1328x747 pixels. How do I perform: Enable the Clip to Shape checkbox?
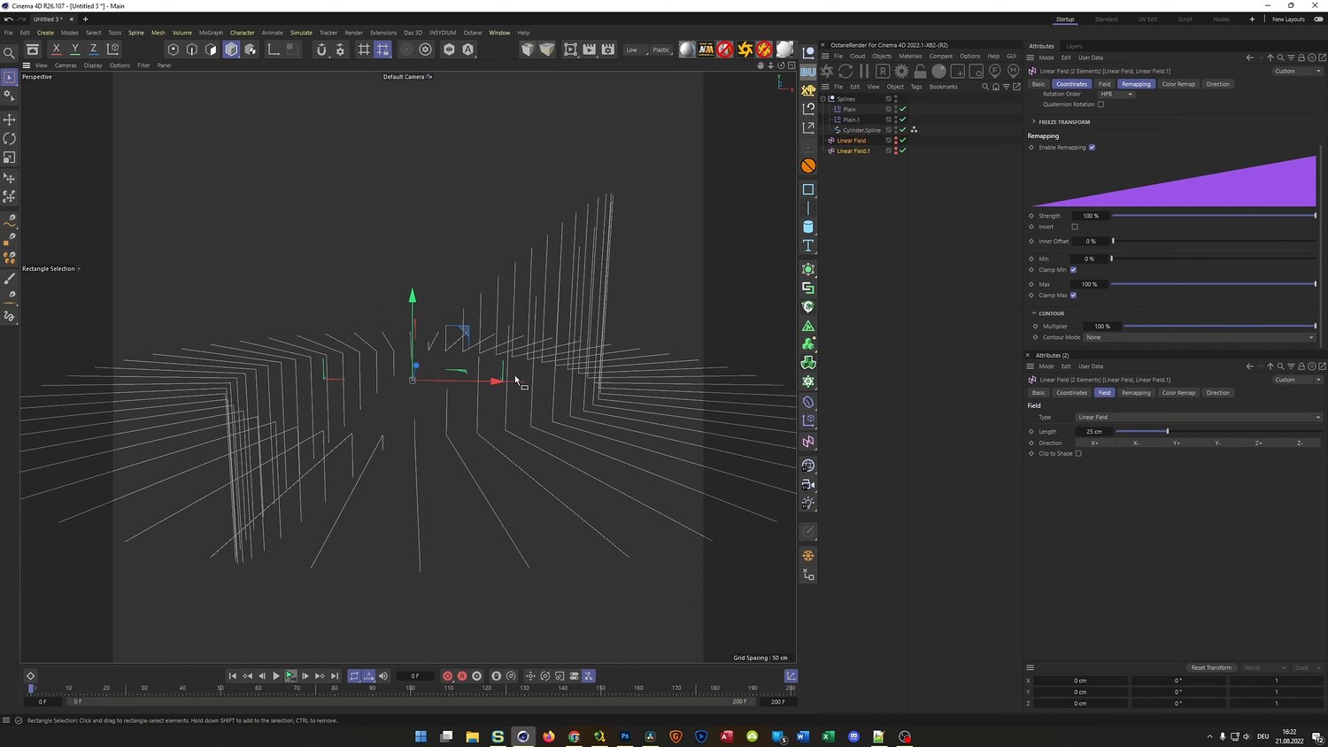coord(1078,454)
